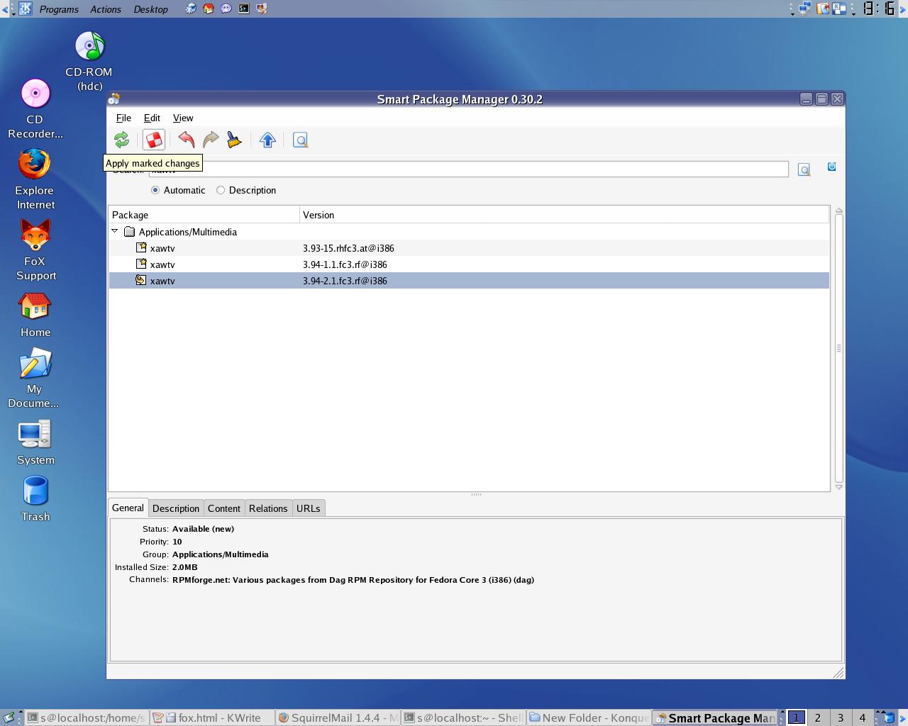This screenshot has width=908, height=726.
Task: Sort by the Package column header
Action: click(x=204, y=215)
